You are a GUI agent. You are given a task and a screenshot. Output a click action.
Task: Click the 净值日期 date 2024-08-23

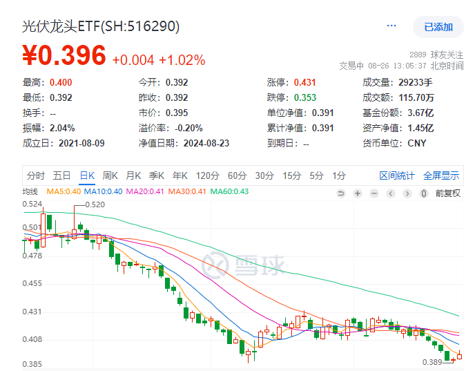206,143
